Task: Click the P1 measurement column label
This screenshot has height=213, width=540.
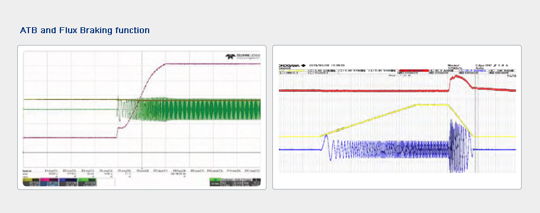Action: (50, 170)
